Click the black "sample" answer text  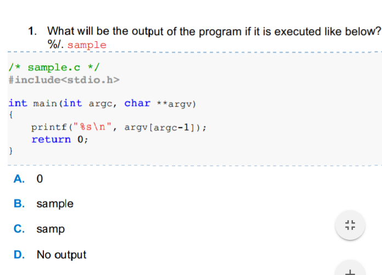(55, 204)
